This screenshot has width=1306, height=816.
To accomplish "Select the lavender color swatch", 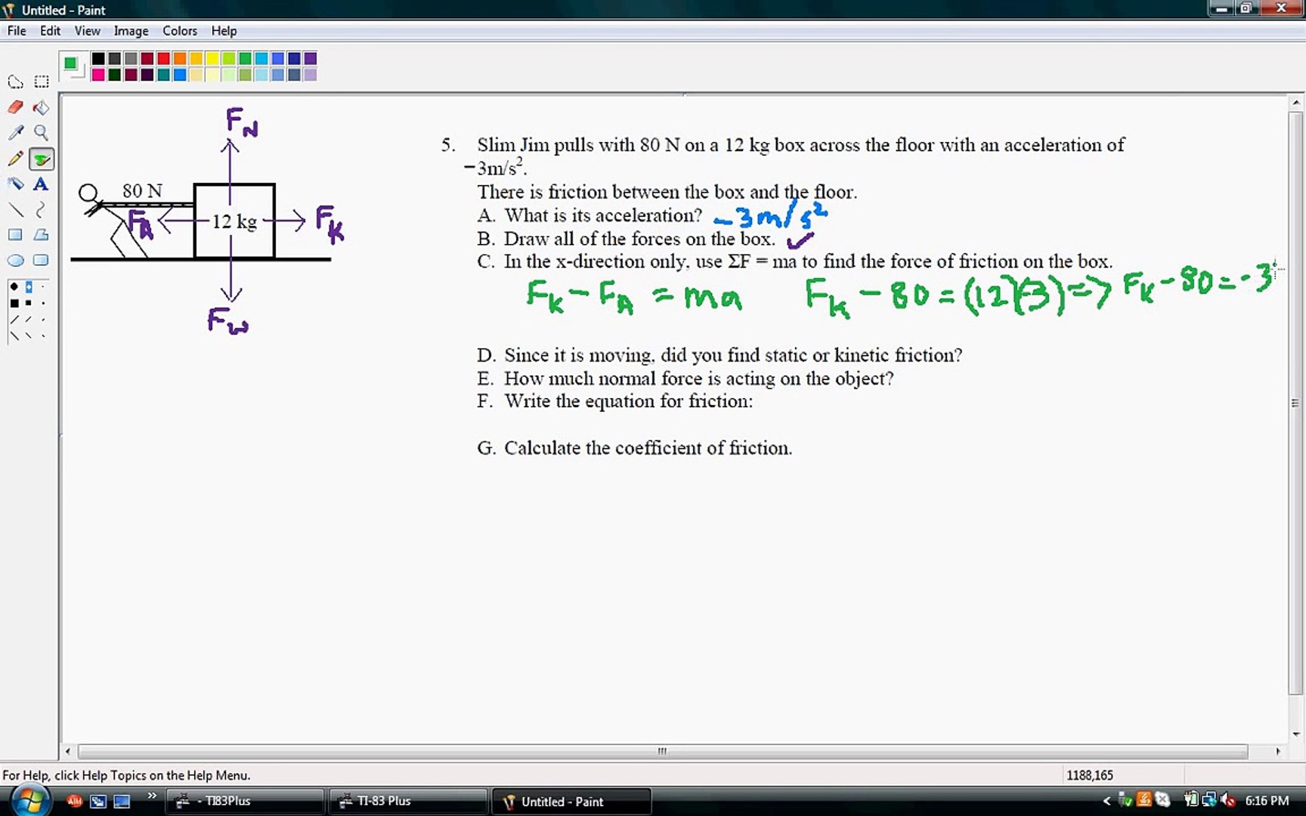I will coord(311,75).
